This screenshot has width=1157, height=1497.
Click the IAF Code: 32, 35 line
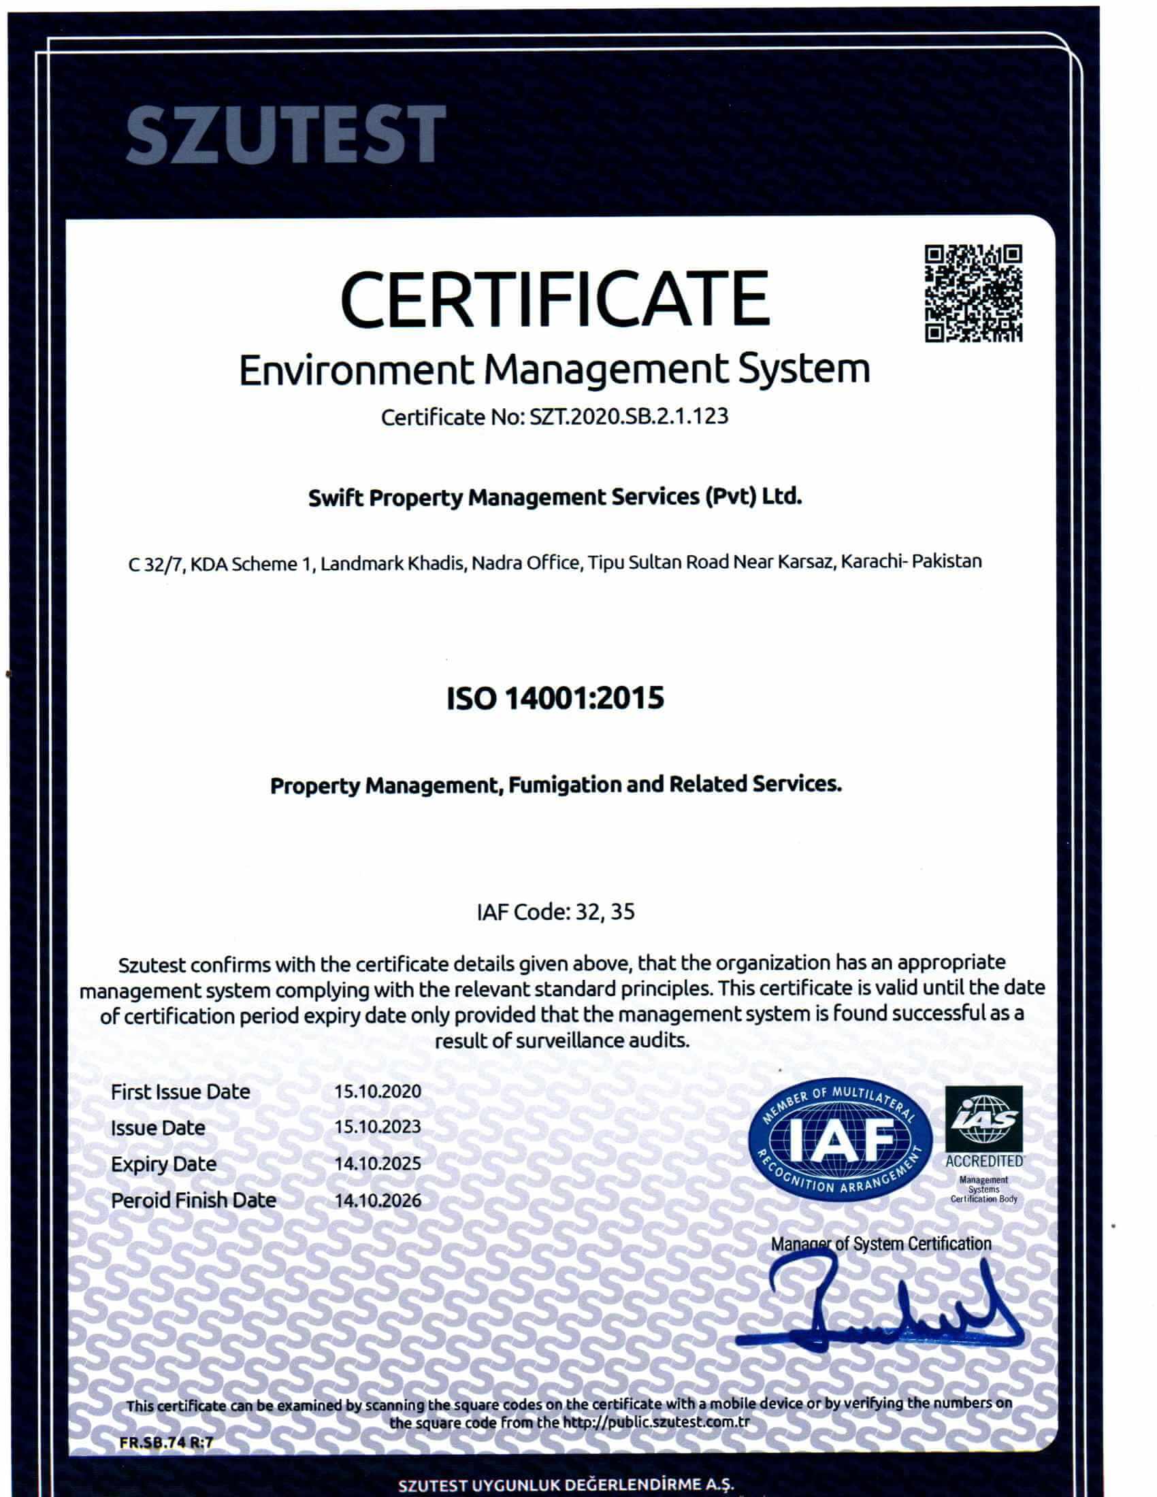[555, 912]
